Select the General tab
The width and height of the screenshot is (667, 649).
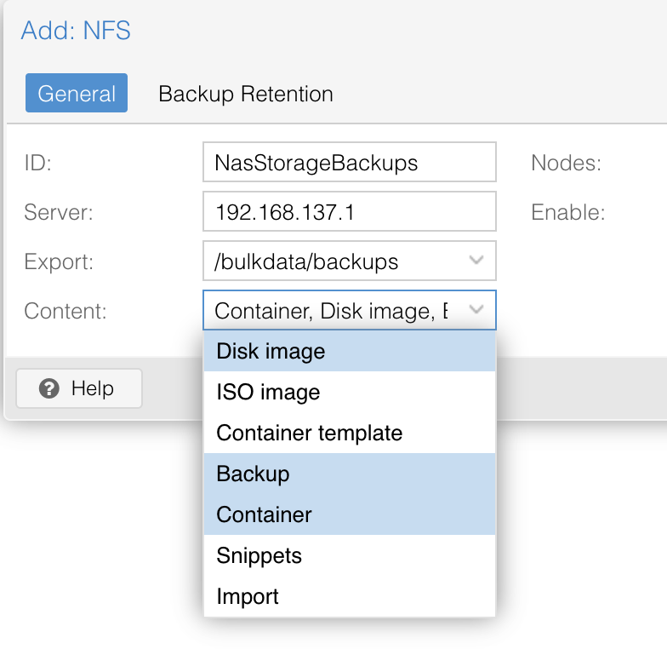coord(77,94)
